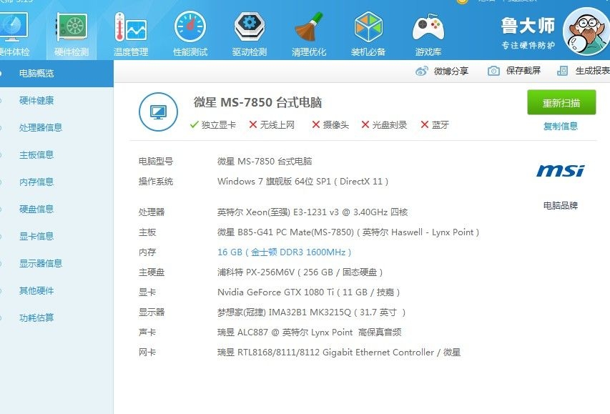The image size is (610, 414).
Task: Open 功耗估算 in the sidebar
Action: click(36, 318)
